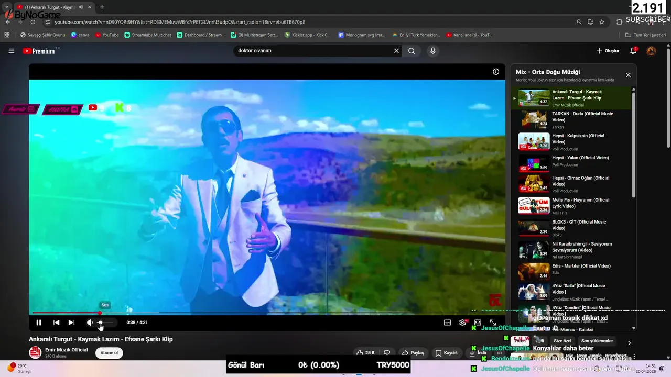
Task: Play Edis - Martılar from the mix
Action: tap(571, 271)
